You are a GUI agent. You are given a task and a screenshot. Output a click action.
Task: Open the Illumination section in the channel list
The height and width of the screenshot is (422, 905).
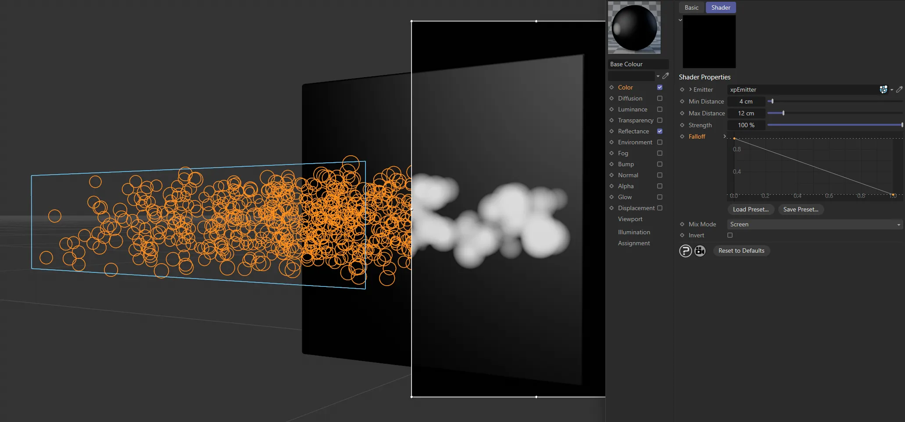[x=633, y=232]
